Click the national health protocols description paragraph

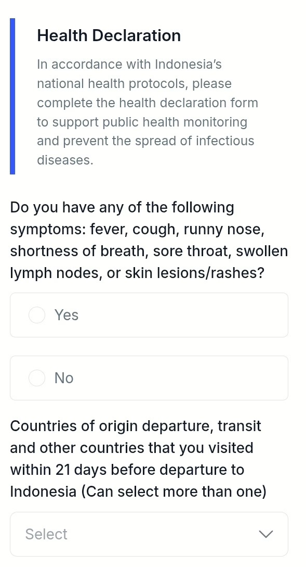(148, 112)
